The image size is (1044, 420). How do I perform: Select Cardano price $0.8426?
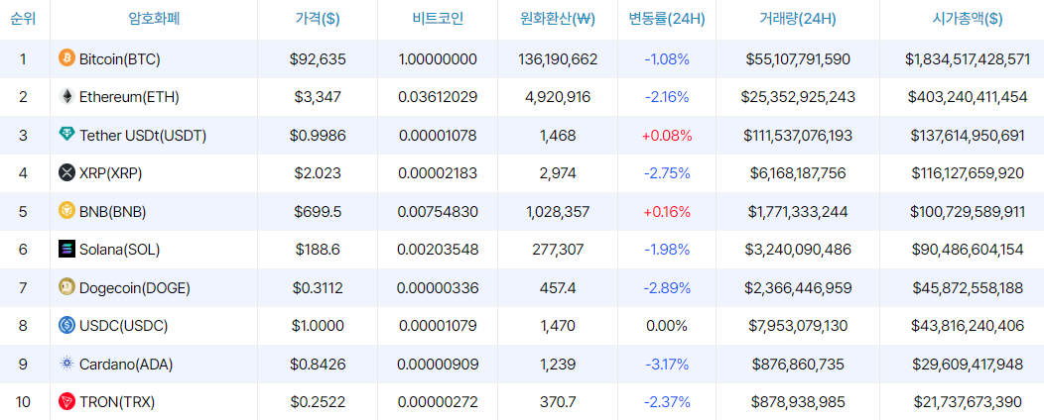(318, 365)
